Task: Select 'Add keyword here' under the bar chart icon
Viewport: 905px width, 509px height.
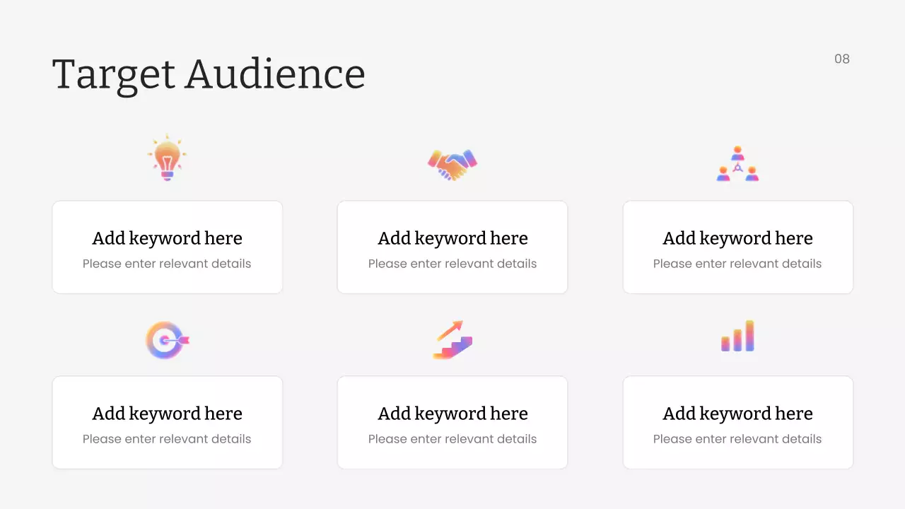Action: click(737, 414)
